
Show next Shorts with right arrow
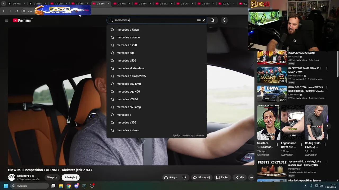pos(327,126)
